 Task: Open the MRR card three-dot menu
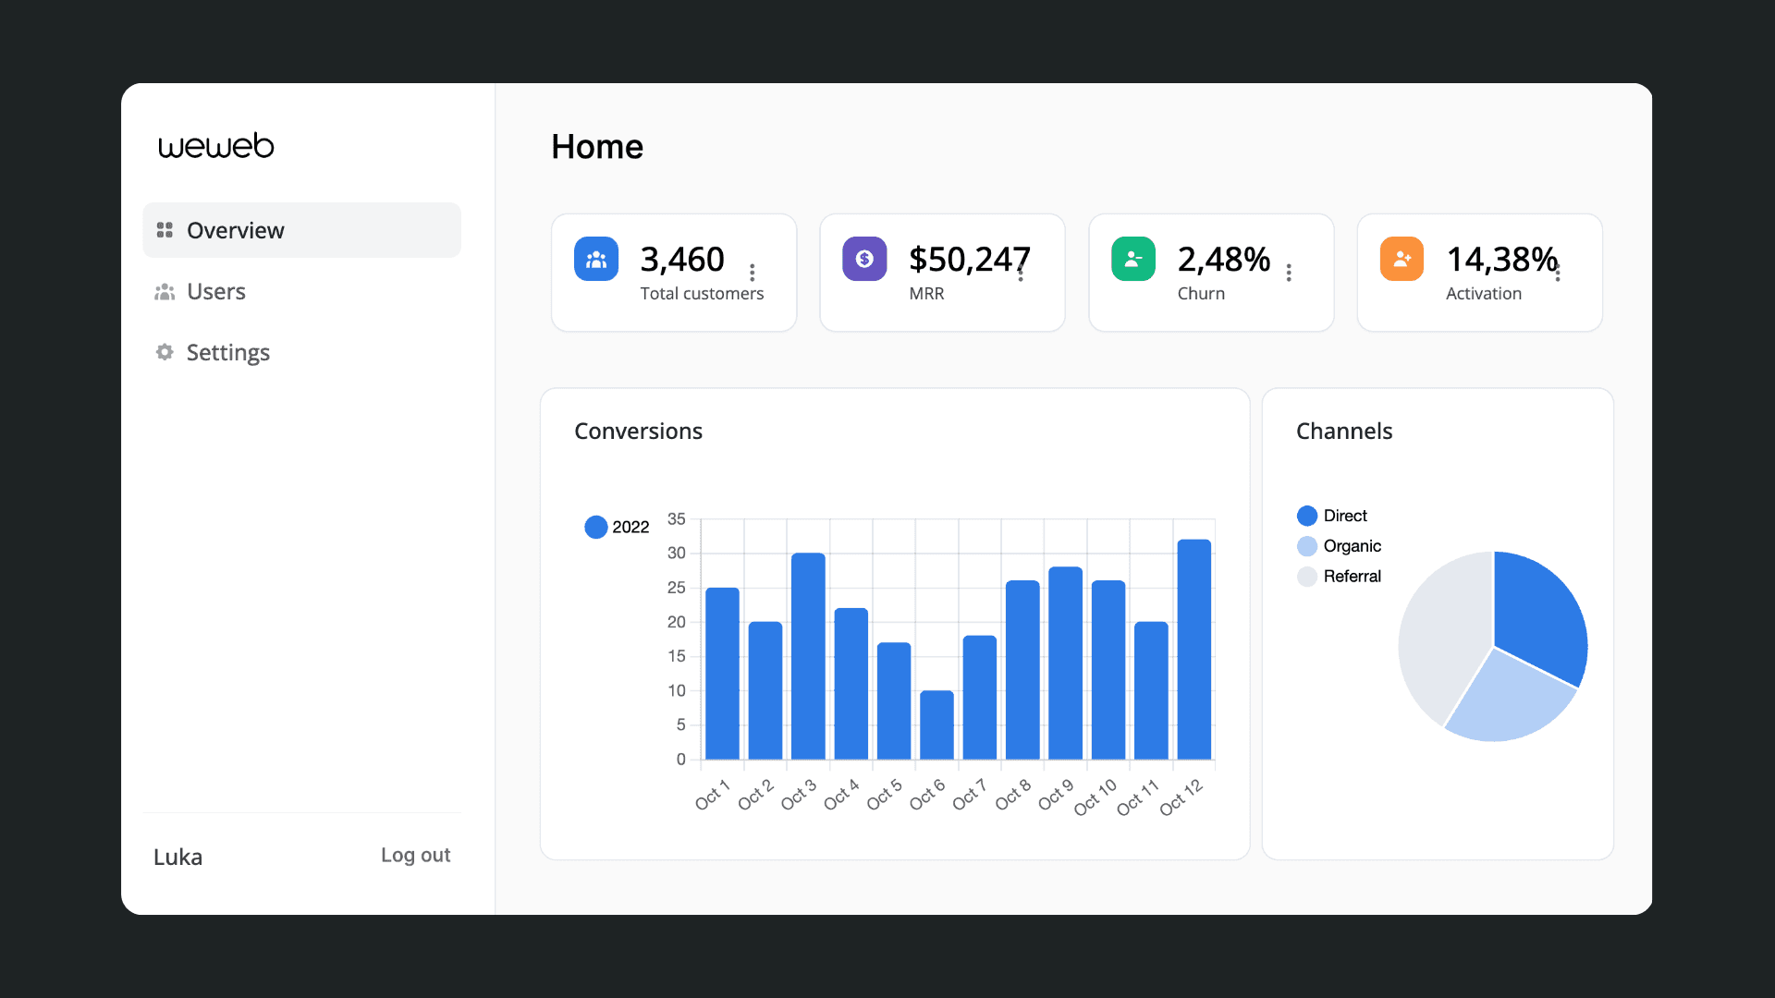1021,274
